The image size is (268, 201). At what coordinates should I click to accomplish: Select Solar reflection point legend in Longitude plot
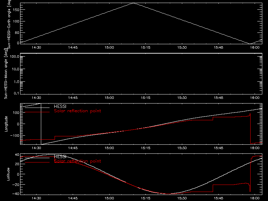(77, 111)
